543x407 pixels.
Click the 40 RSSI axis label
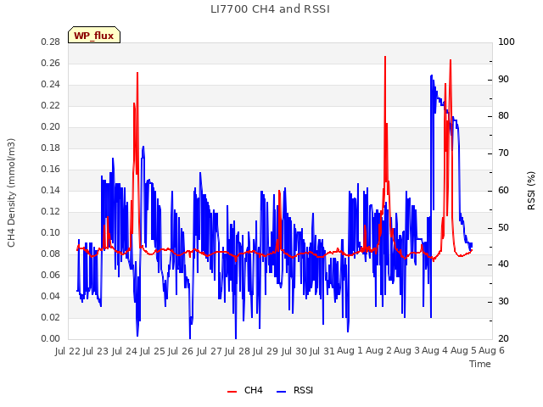click(x=503, y=265)
